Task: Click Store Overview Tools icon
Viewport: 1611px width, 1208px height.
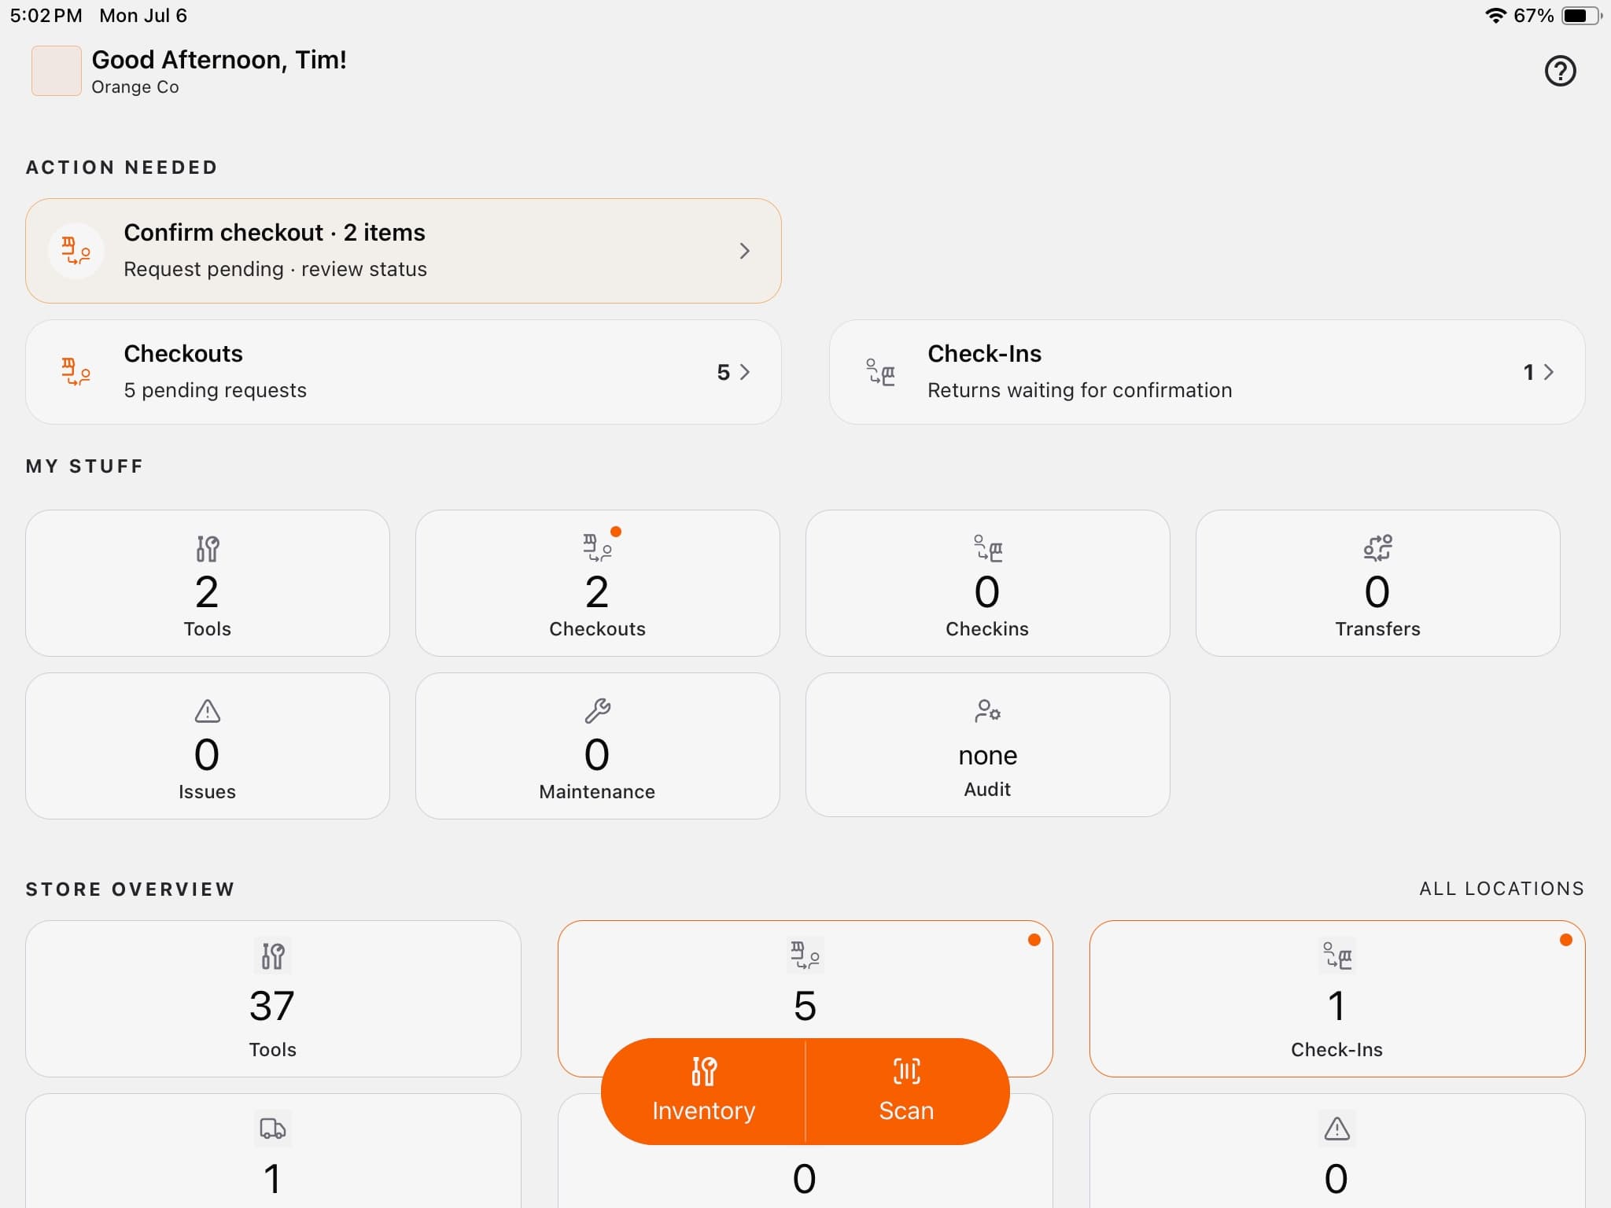Action: pos(273,956)
